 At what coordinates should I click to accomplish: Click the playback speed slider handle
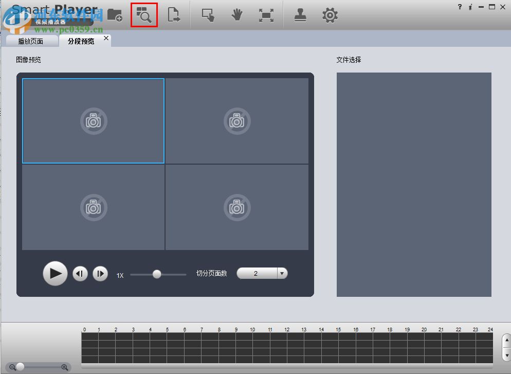tap(157, 274)
